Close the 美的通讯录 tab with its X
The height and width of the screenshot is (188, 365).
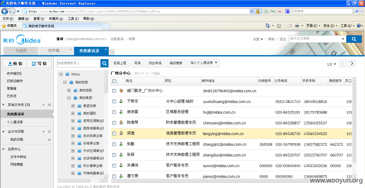(106, 49)
